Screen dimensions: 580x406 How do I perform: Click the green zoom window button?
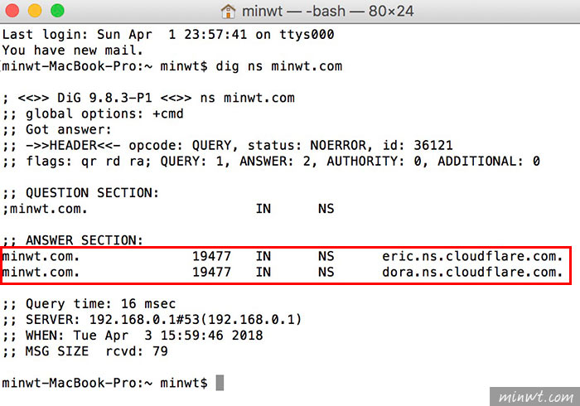coord(57,10)
